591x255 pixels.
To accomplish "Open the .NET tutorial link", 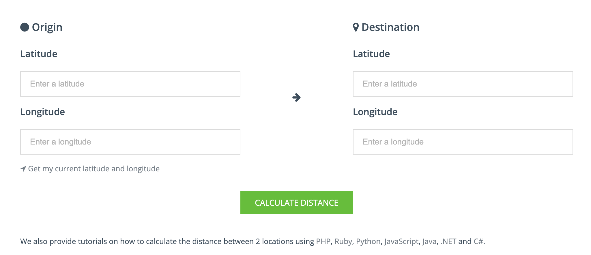I will (x=448, y=241).
